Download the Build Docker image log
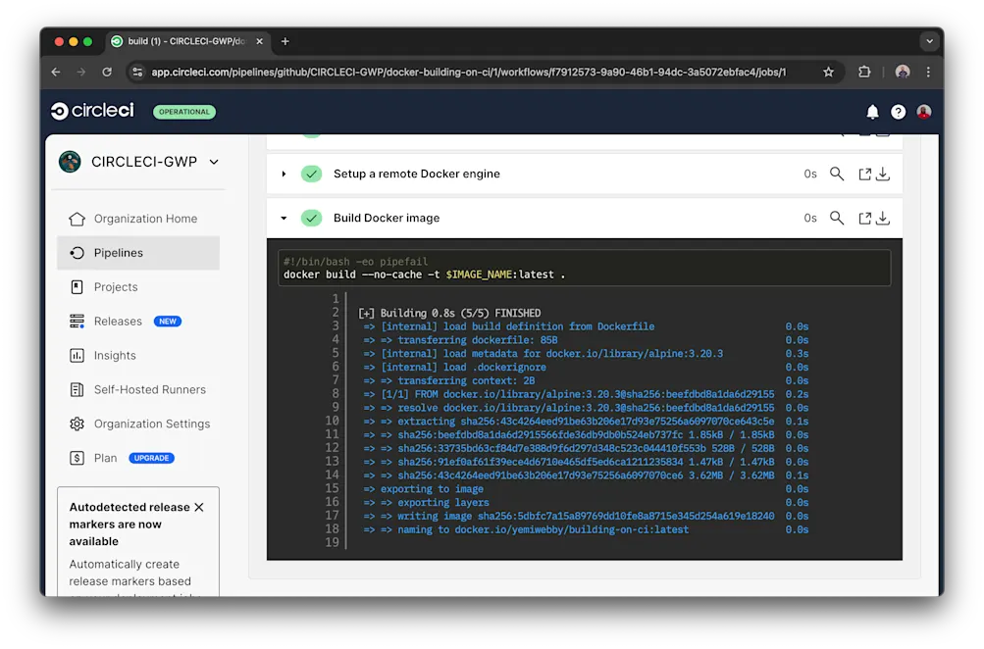Image resolution: width=984 pixels, height=649 pixels. point(883,218)
